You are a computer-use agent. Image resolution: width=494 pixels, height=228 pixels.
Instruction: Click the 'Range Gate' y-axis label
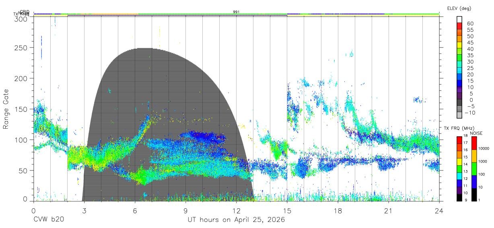6,109
